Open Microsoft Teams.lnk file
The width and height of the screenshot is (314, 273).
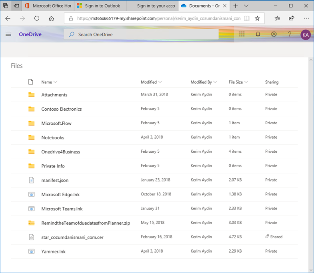click(x=62, y=209)
